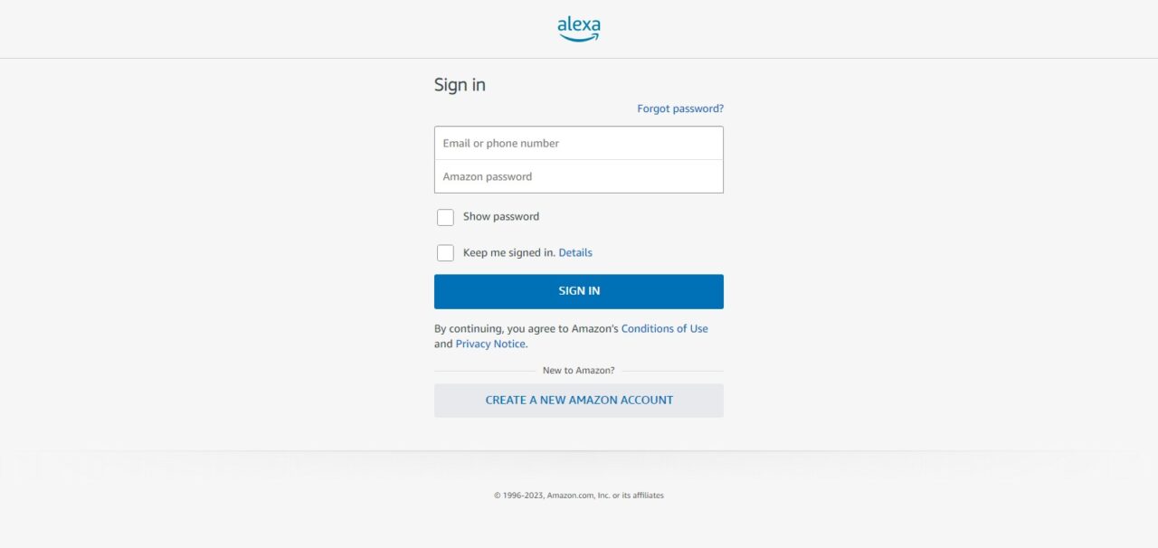
Task: Open the Forgot password? link
Action: [x=680, y=109]
